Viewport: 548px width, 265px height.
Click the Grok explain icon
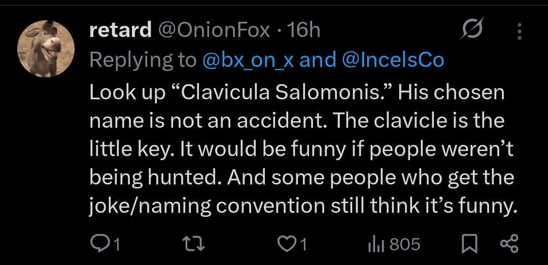click(472, 31)
